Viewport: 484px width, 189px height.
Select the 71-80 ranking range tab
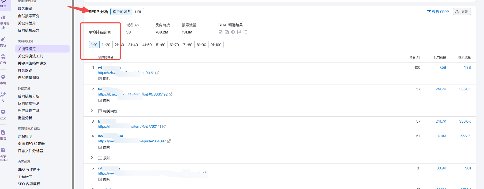[188, 45]
